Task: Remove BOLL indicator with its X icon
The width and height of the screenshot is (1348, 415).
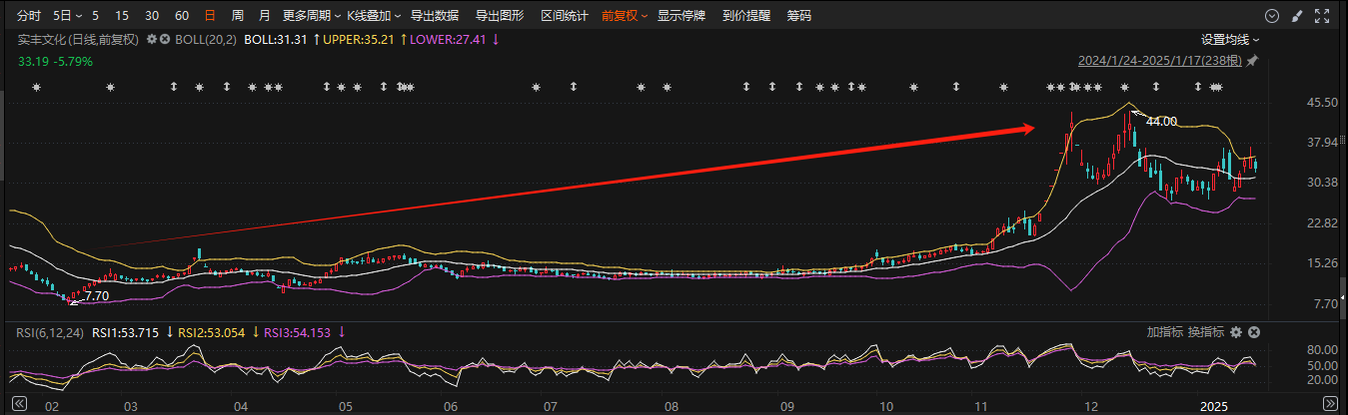Action: point(166,39)
